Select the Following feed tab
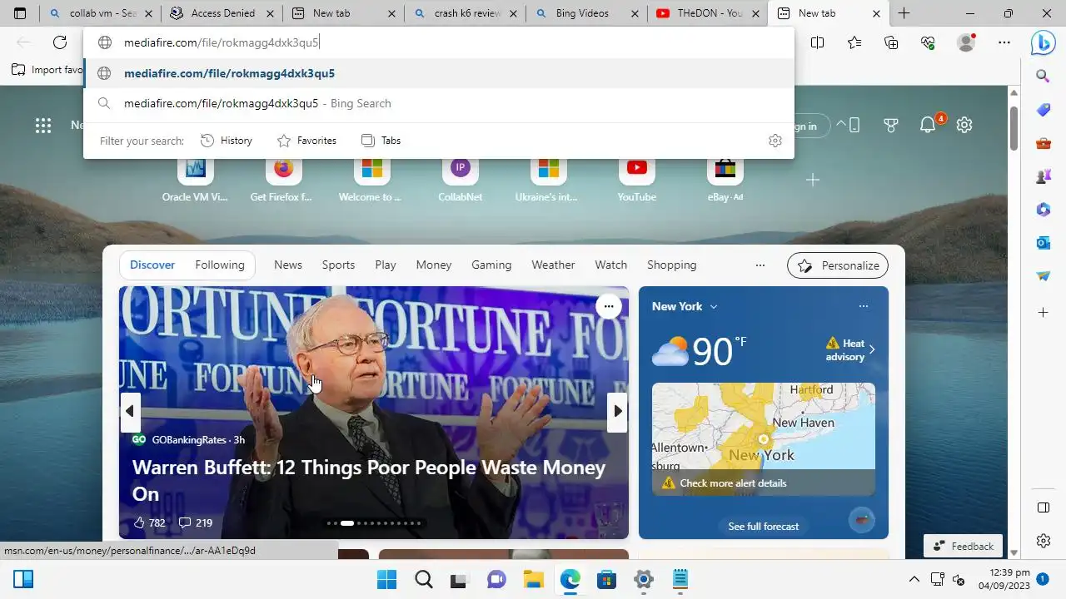Image resolution: width=1066 pixels, height=599 pixels. pyautogui.click(x=220, y=265)
